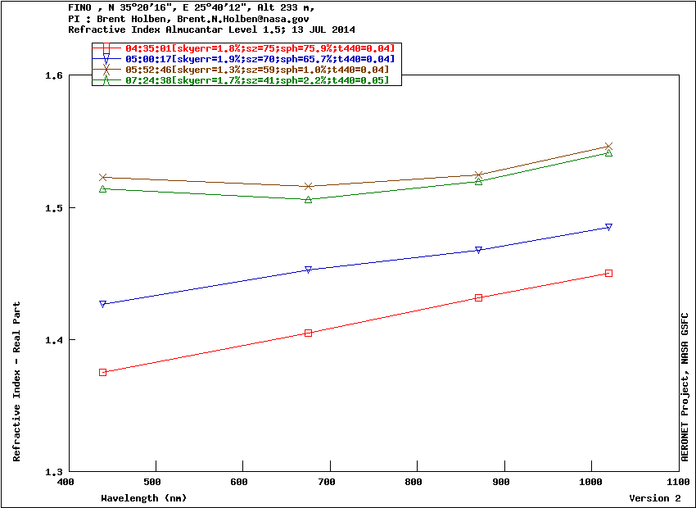Select the brown X data point at 1020 nm
This screenshot has height=508, width=696.
point(608,147)
